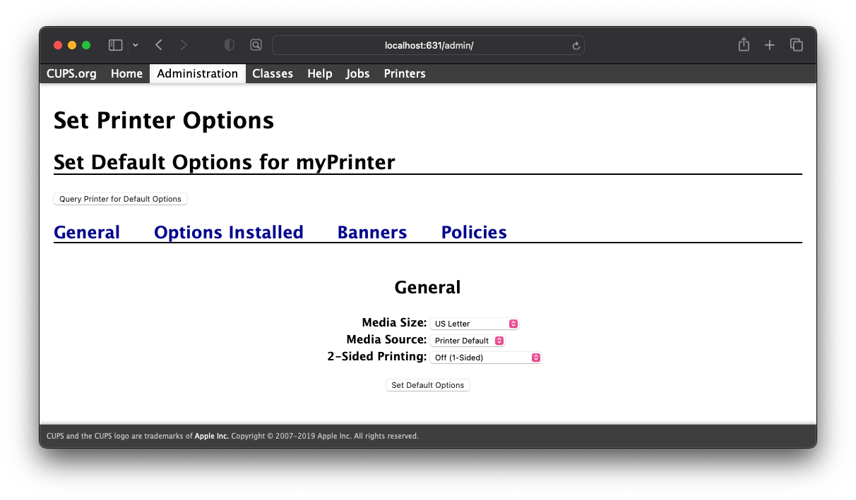Click the Apple Inc. footer text
Screen dimensions: 856x500
pyautogui.click(x=212, y=436)
